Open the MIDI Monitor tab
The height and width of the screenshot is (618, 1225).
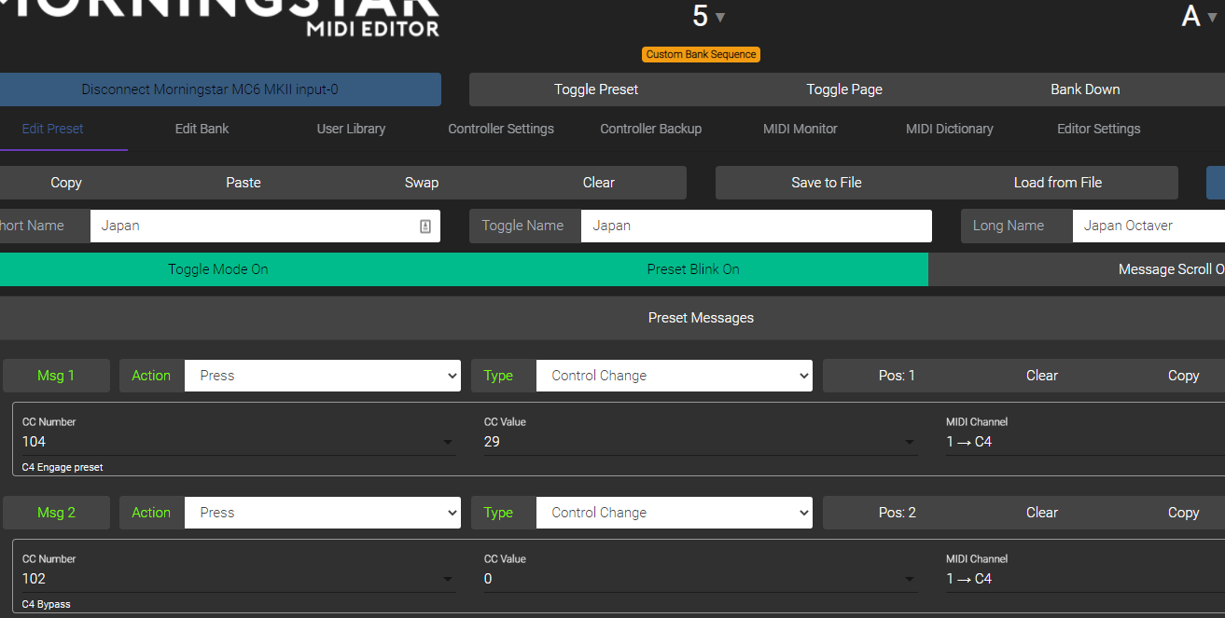pos(800,129)
